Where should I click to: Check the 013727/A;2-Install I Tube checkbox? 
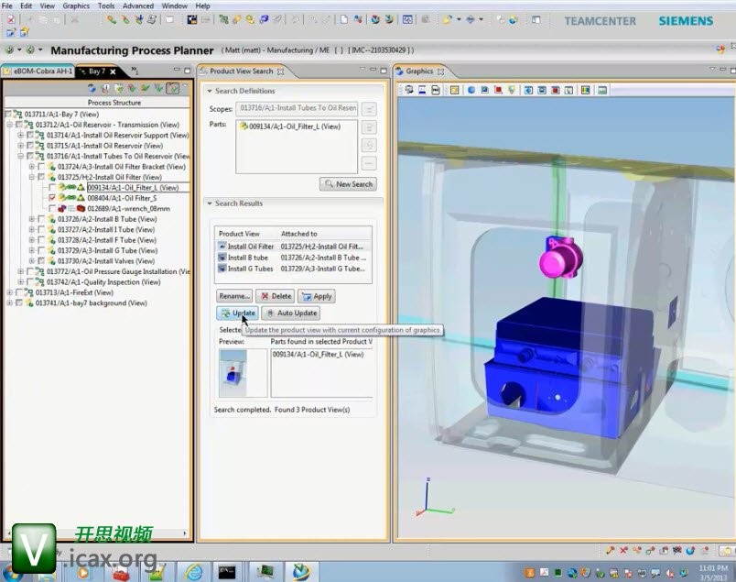point(41,229)
